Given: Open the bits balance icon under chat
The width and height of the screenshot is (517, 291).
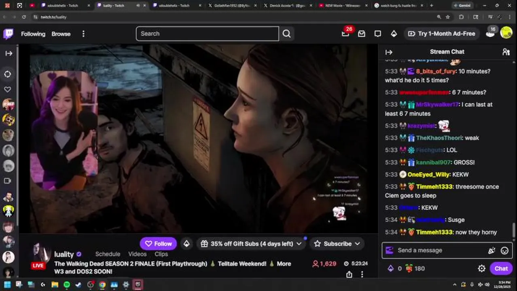Looking at the screenshot, I should [391, 268].
